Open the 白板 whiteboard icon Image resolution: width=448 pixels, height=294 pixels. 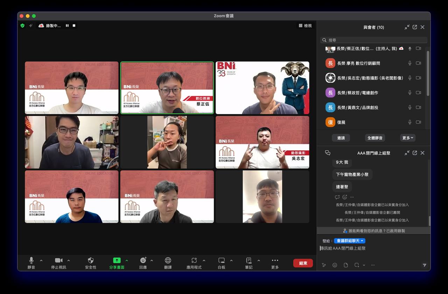tap(222, 260)
